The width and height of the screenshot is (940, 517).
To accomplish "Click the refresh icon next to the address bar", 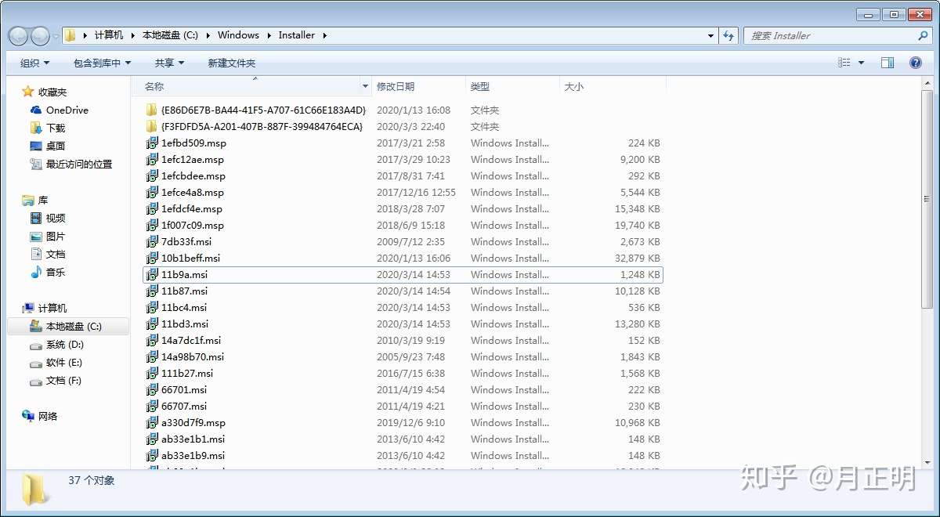I will (x=729, y=35).
